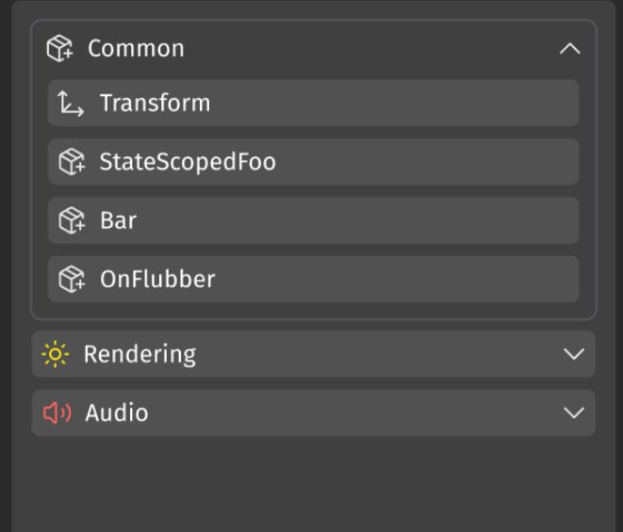The width and height of the screenshot is (623, 532).
Task: Click the Transform axes icon
Action: (71, 104)
